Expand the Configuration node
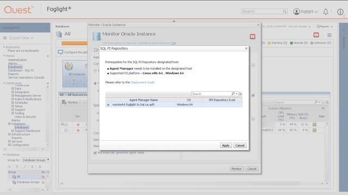The height and width of the screenshot is (195, 348). 9,145
